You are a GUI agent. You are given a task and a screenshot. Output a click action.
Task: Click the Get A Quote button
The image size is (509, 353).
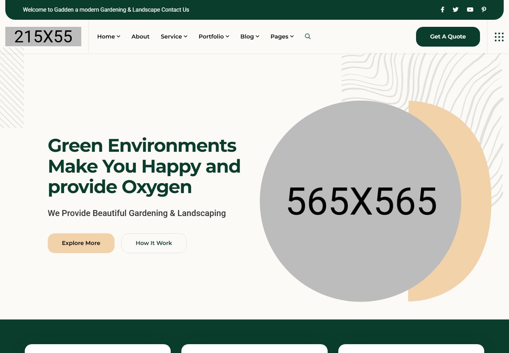tap(448, 37)
